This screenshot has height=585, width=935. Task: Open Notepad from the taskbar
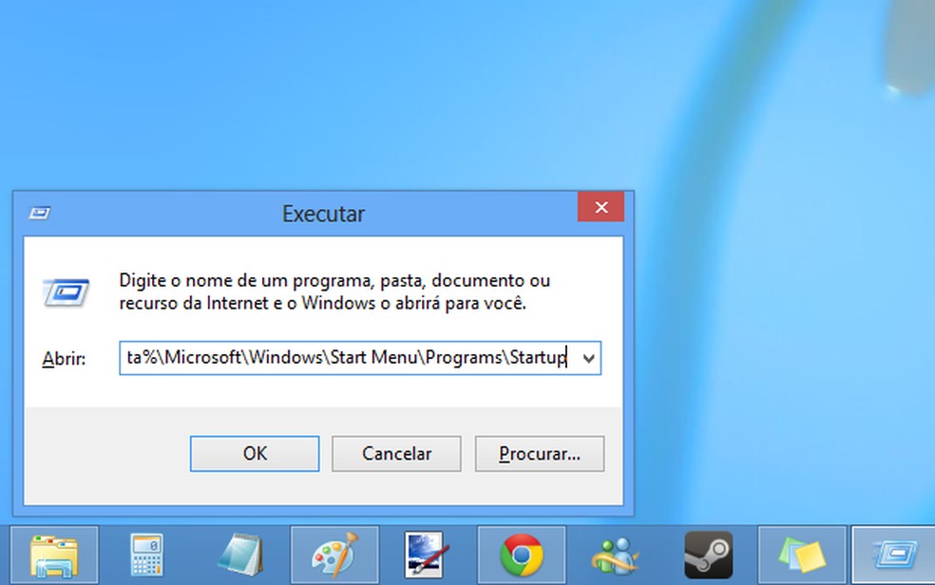(241, 556)
